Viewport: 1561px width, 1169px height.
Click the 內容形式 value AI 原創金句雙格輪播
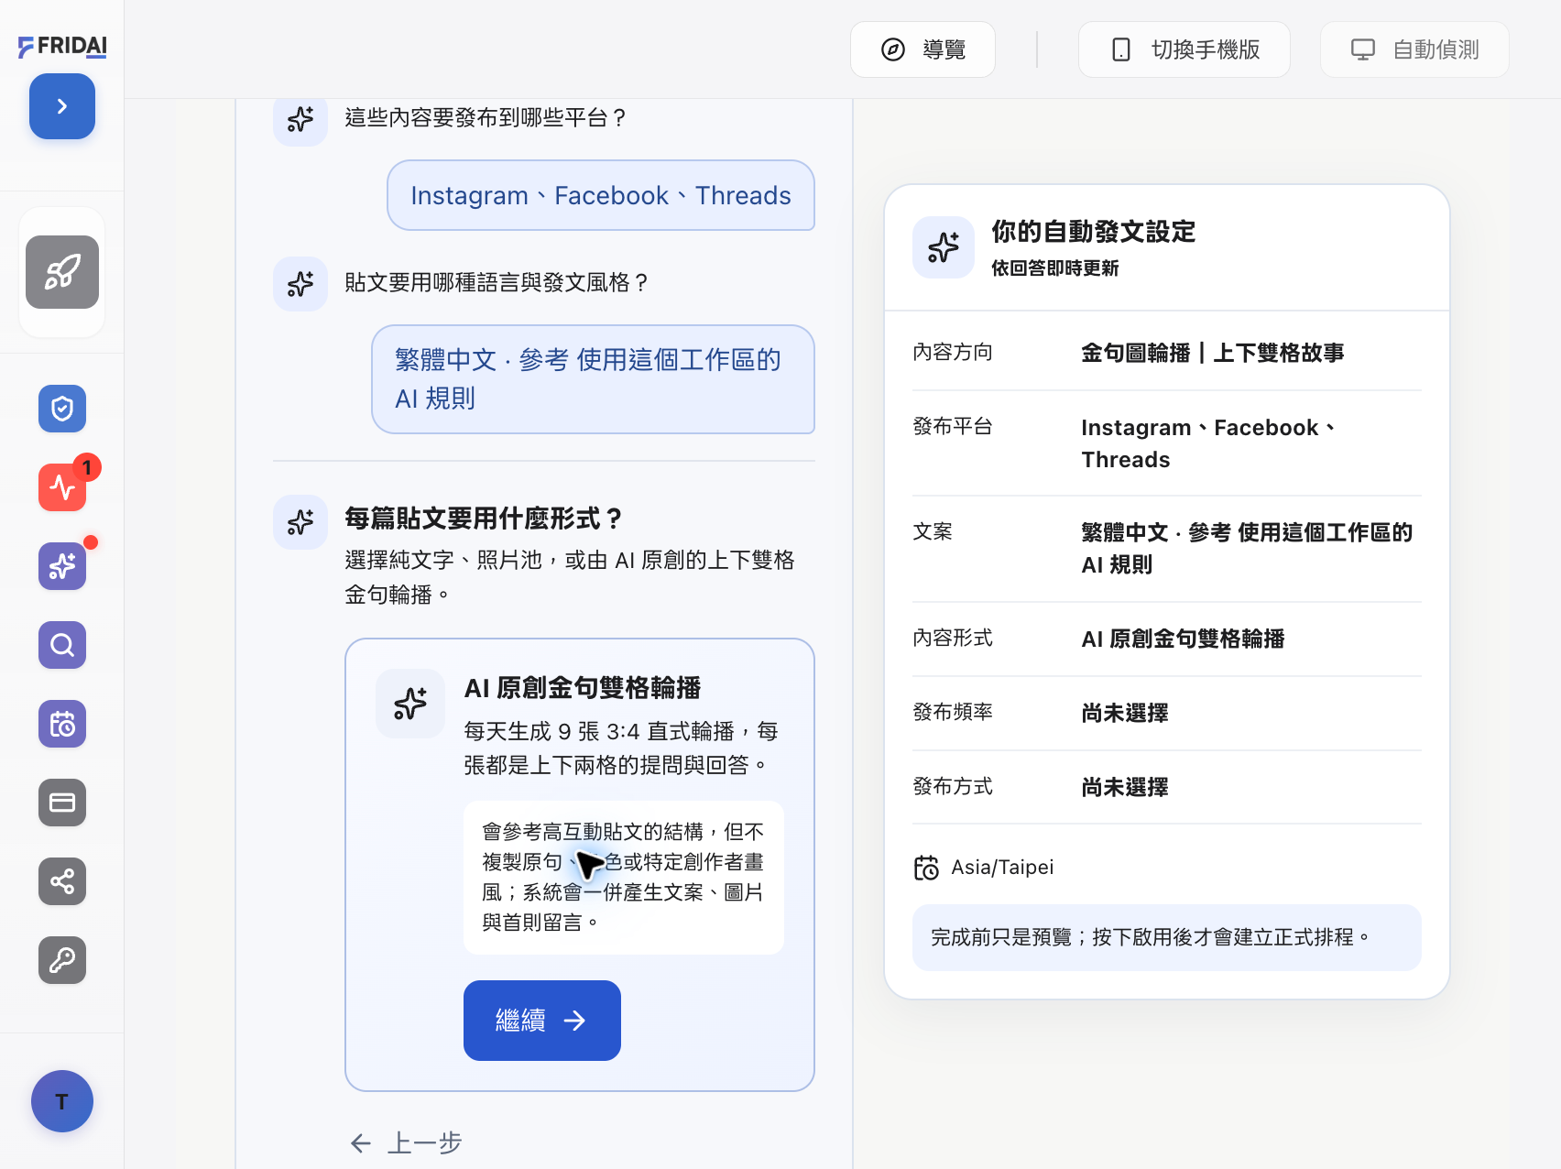[x=1183, y=639]
